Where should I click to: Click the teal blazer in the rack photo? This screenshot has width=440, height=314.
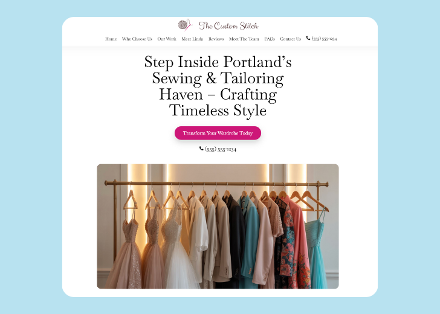[x=250, y=241]
